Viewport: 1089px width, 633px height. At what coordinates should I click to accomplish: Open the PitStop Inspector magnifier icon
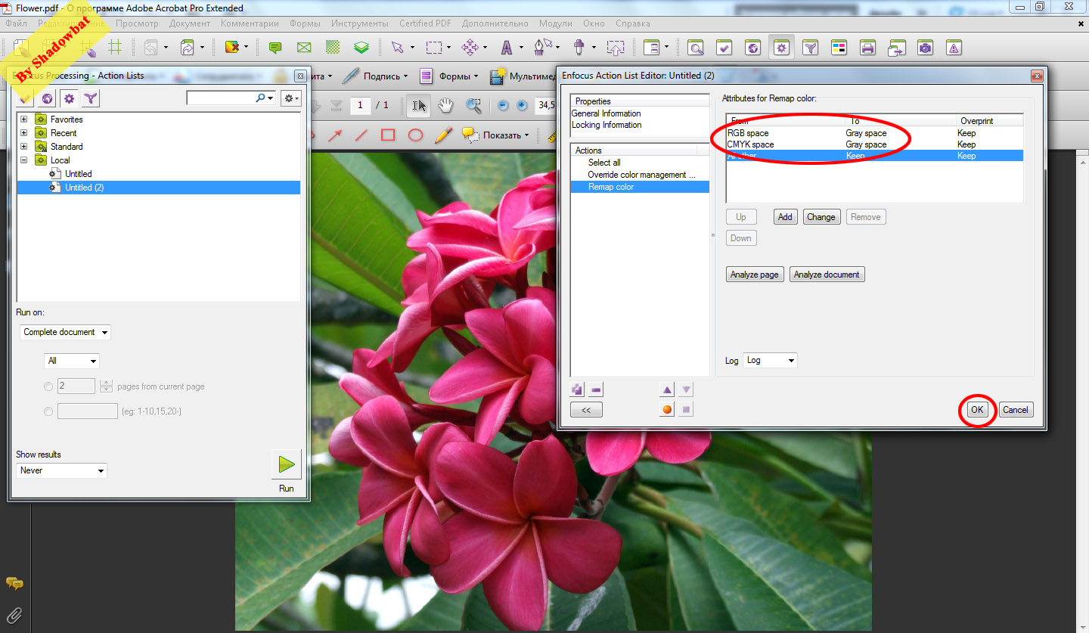tap(696, 48)
